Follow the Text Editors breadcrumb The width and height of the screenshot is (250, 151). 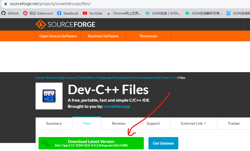pyautogui.click(x=87, y=78)
